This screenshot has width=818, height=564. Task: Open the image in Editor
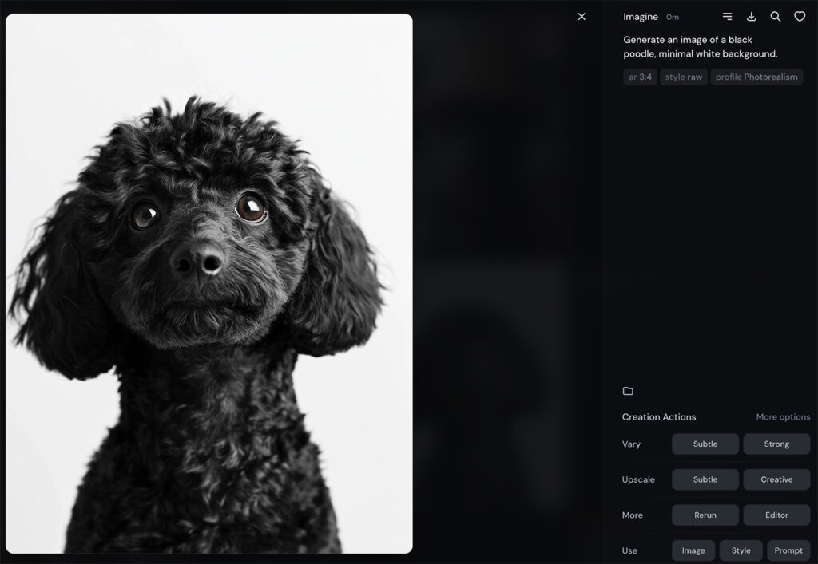pyautogui.click(x=776, y=515)
